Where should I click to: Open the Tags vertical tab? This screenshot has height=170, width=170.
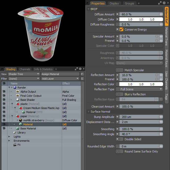[167, 97]
